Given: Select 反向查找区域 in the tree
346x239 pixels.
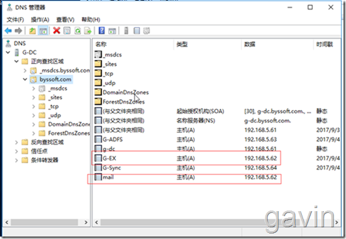Looking at the screenshot, I should coord(47,142).
